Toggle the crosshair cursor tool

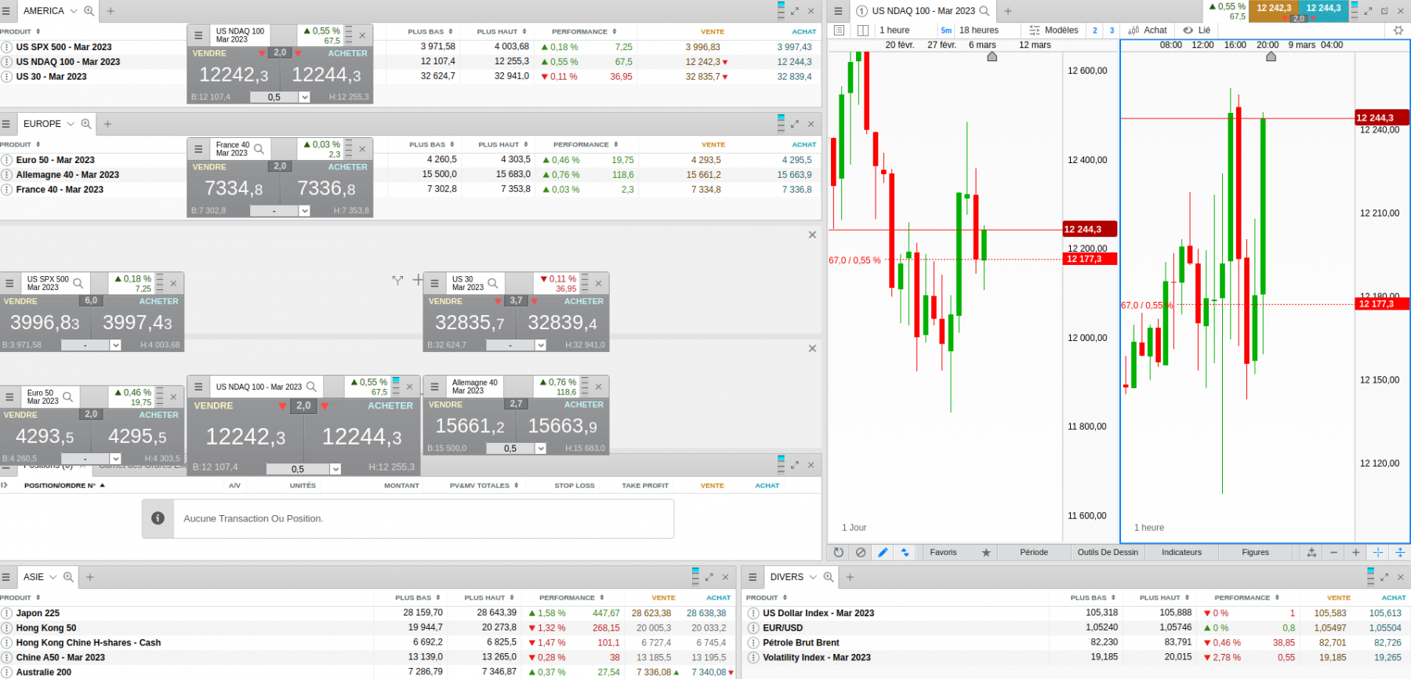[1377, 552]
